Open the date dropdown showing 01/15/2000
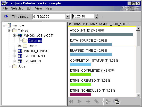The height and width of the screenshot is (107, 142). tap(68, 17)
